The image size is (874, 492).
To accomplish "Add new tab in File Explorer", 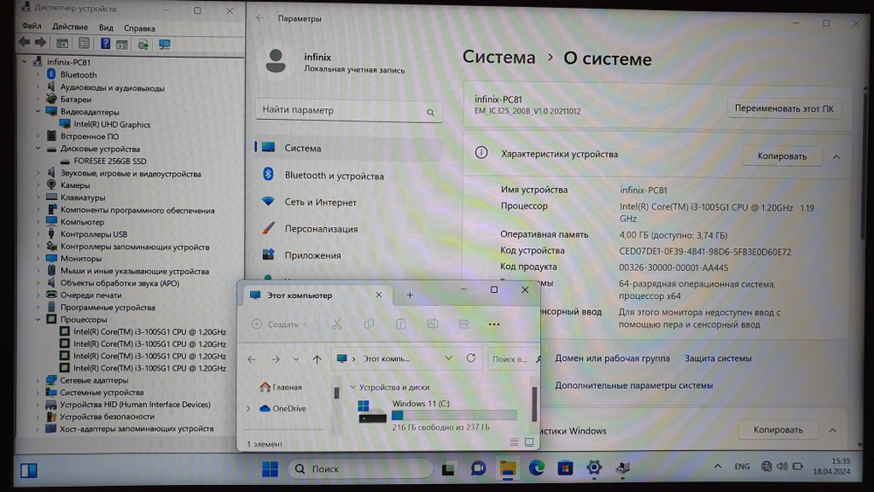I will point(410,295).
